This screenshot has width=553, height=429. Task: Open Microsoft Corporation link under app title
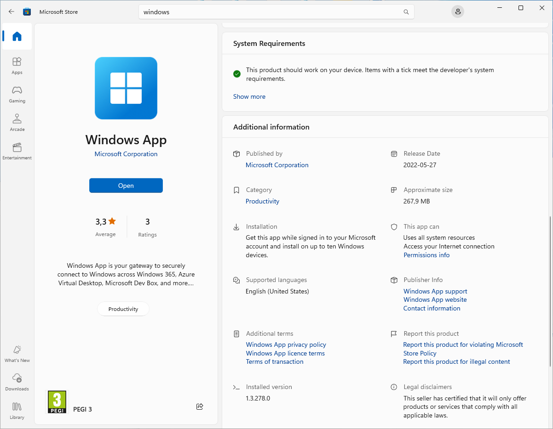pyautogui.click(x=126, y=154)
